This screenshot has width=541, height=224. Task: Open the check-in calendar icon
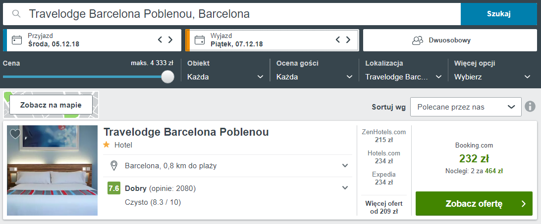(17, 40)
